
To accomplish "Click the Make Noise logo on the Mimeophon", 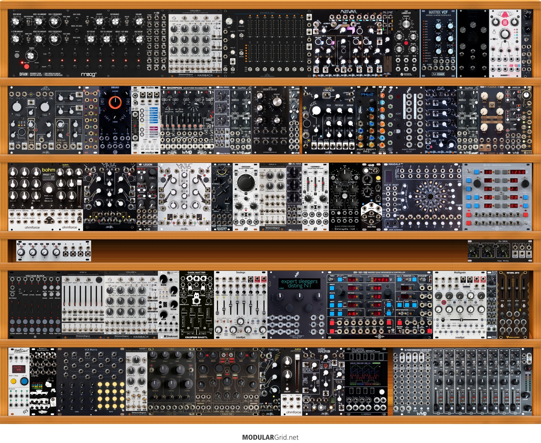I will click(325, 413).
